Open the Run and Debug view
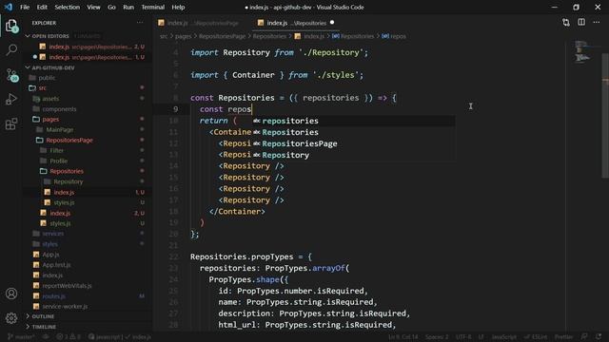This screenshot has height=342, width=609. 11,99
